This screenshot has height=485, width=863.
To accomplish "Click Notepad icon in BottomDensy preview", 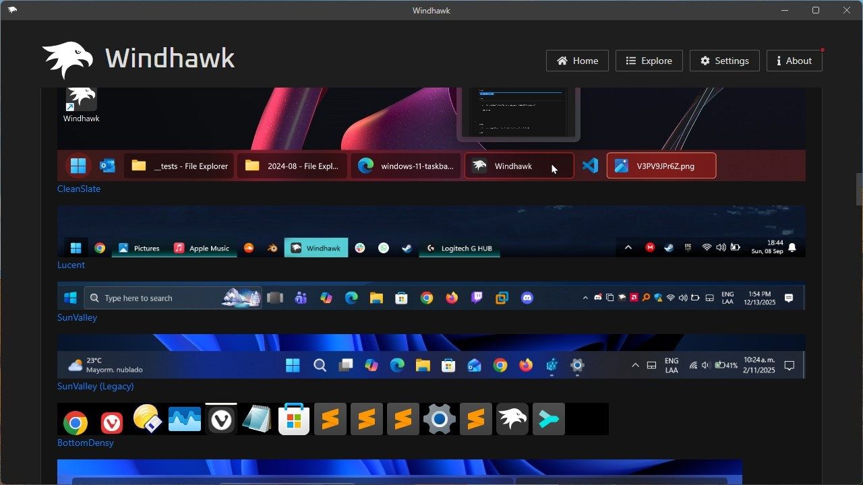I will 257,420.
